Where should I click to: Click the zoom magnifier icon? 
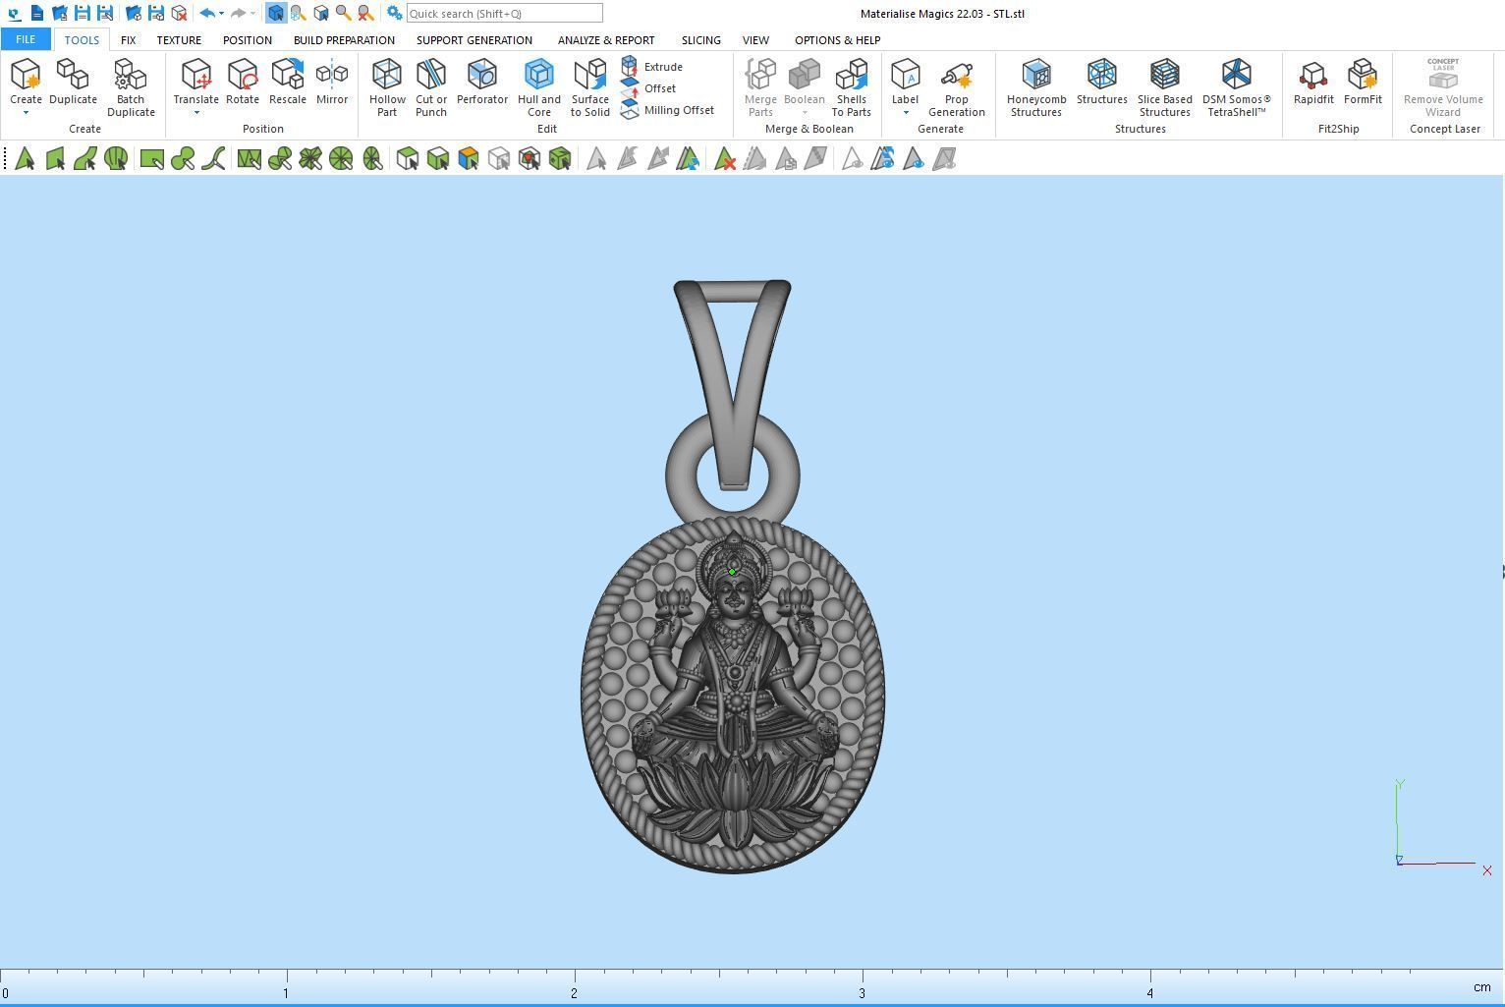click(x=343, y=13)
